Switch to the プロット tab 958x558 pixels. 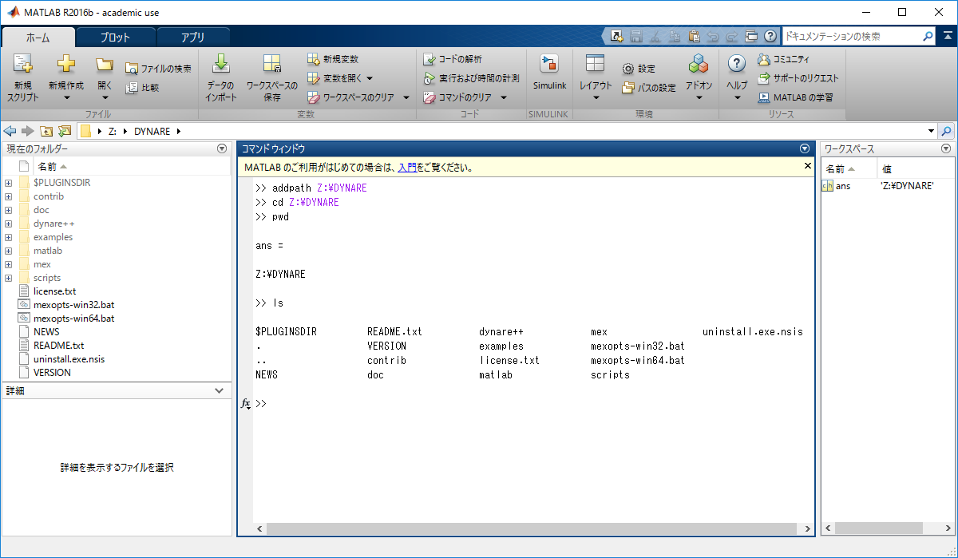[x=115, y=37]
